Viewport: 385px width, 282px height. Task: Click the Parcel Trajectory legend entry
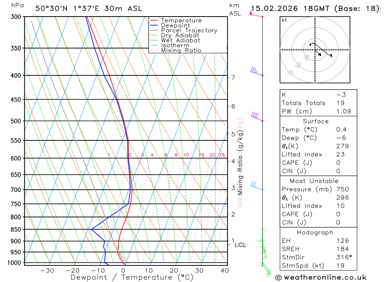tap(184, 30)
